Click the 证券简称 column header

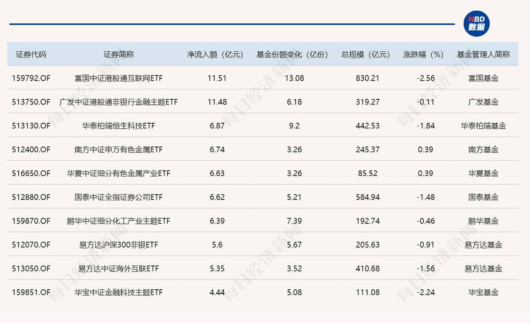coord(119,55)
